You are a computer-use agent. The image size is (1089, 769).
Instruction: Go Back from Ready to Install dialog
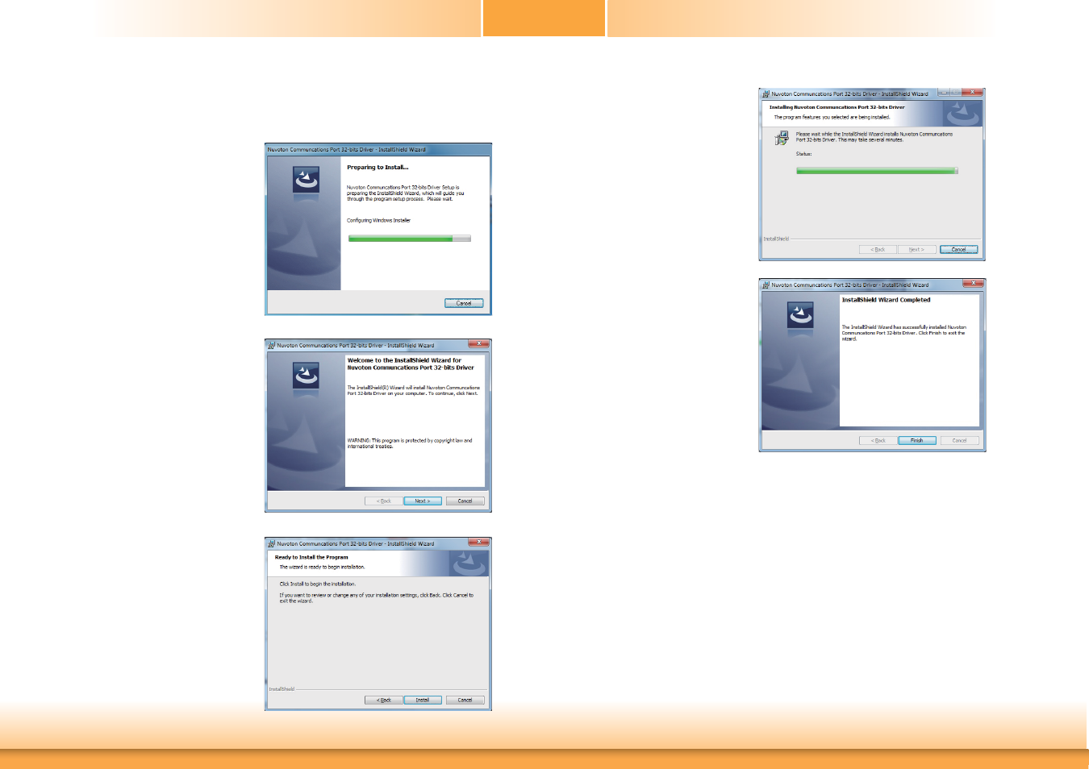click(x=383, y=700)
